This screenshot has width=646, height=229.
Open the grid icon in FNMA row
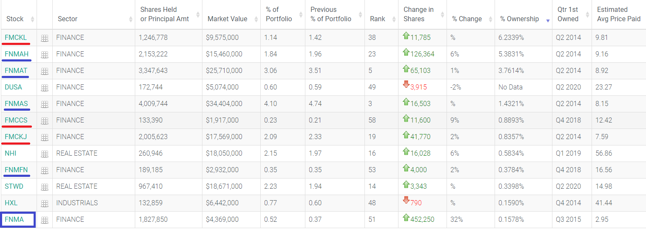click(x=45, y=220)
